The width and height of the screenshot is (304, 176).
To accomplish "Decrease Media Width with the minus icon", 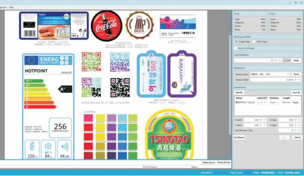I will (x=299, y=80).
